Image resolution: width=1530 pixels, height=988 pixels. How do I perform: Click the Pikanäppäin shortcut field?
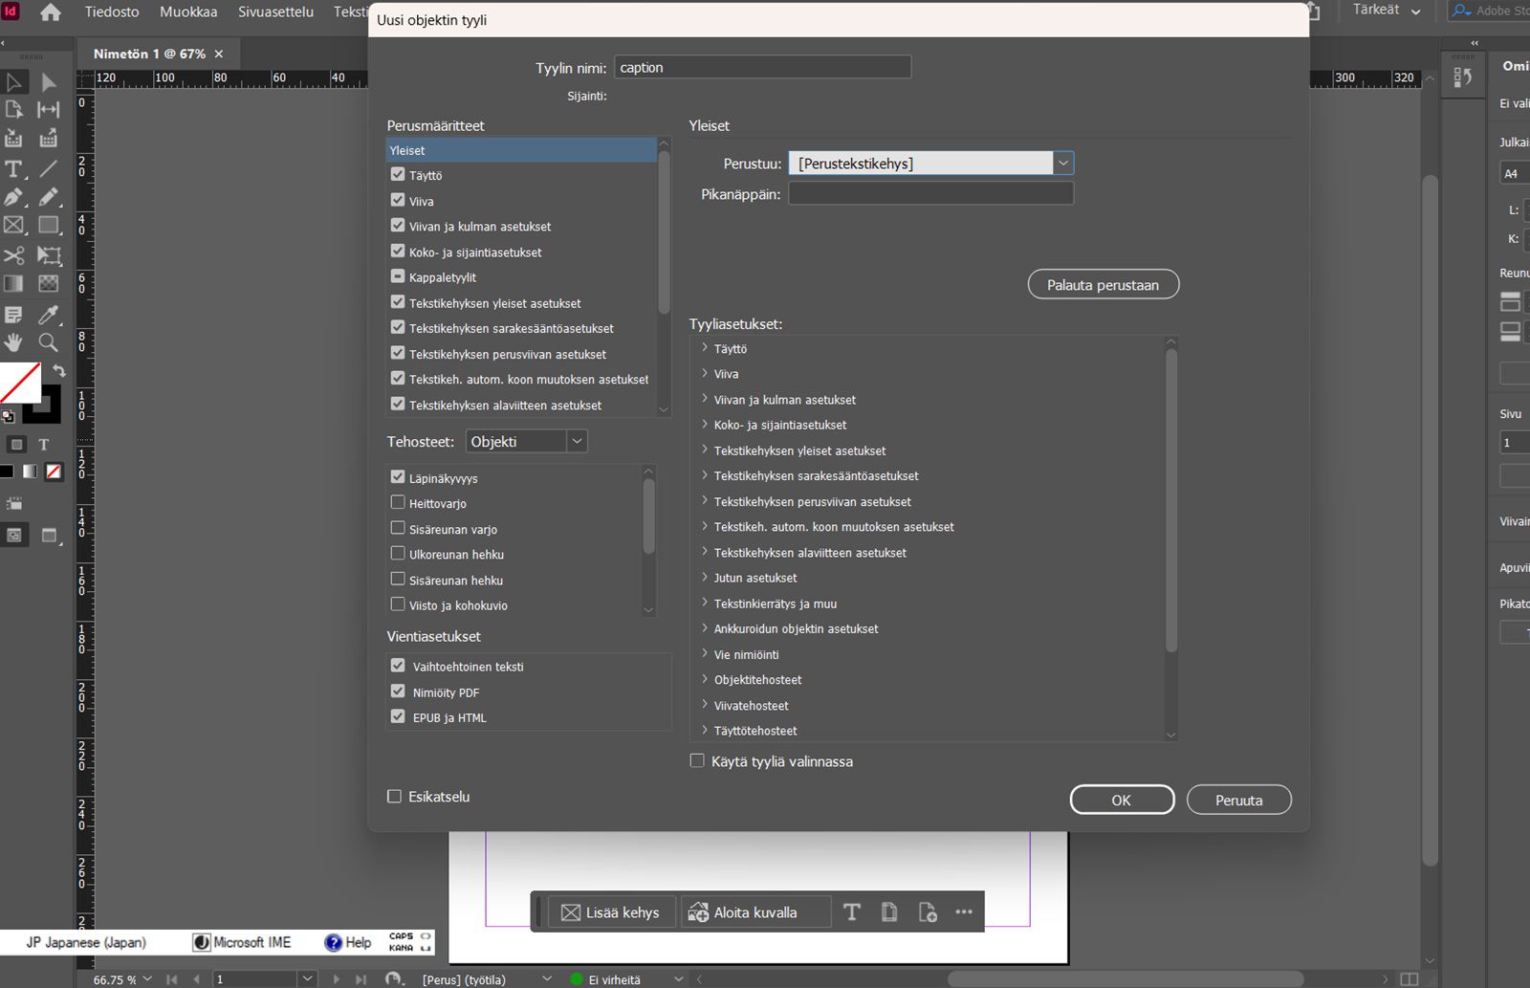931,193
